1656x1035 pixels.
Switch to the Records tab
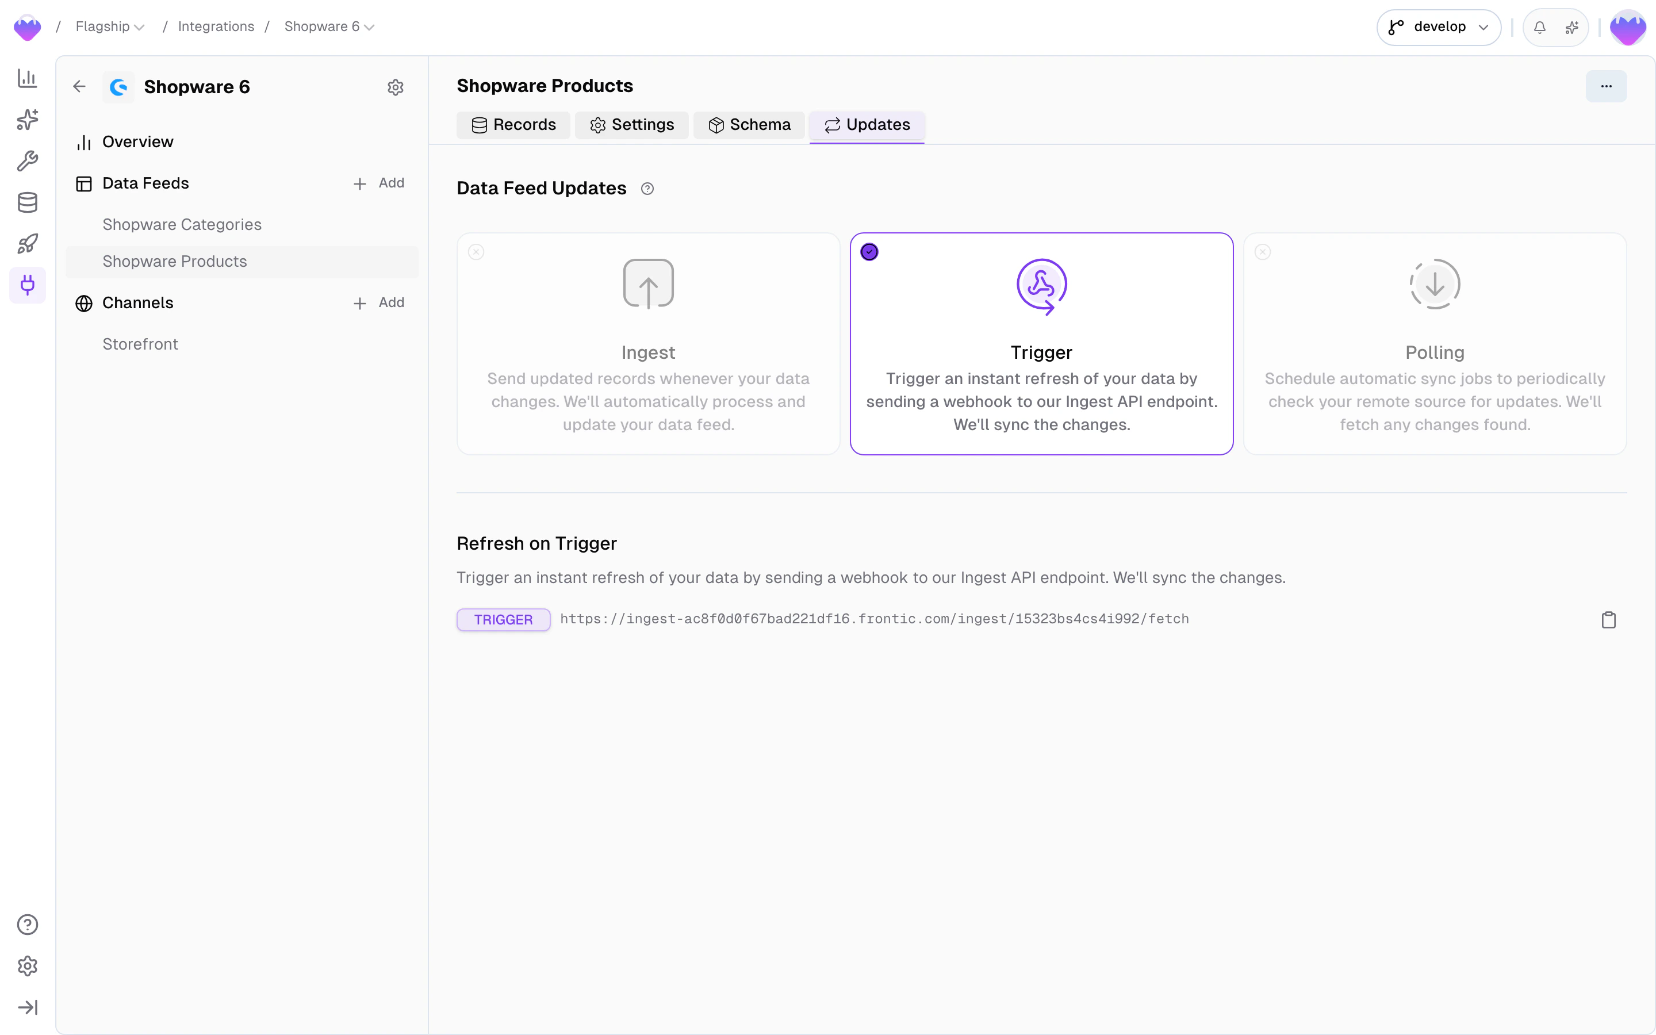tap(513, 125)
